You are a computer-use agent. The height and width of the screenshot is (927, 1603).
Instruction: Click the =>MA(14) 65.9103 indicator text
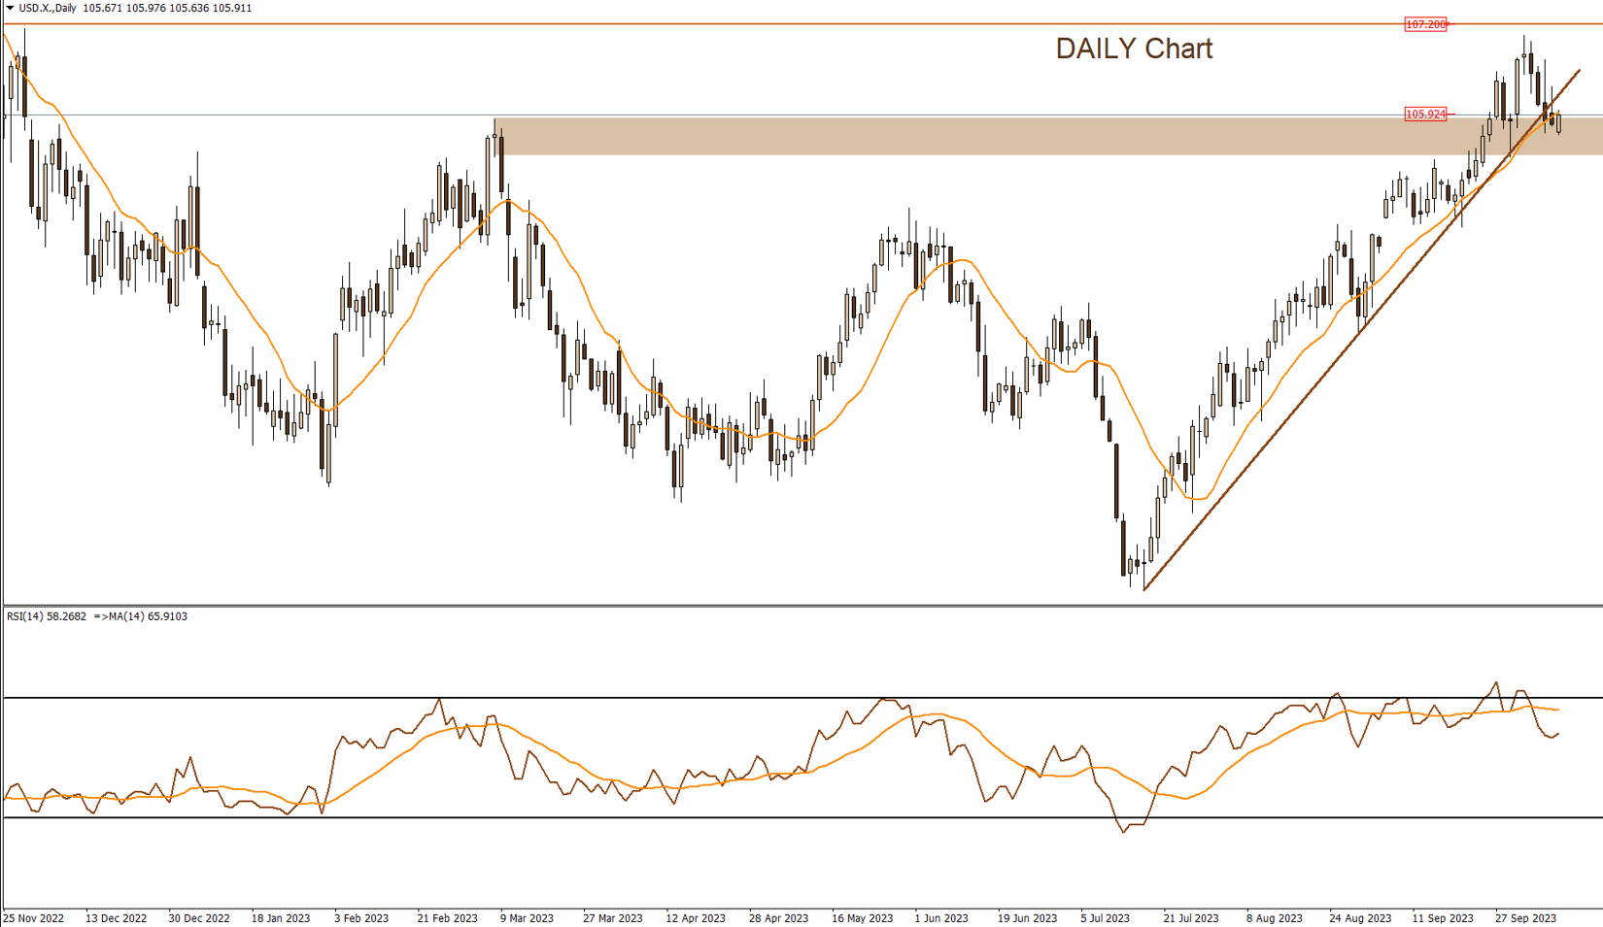click(x=141, y=616)
